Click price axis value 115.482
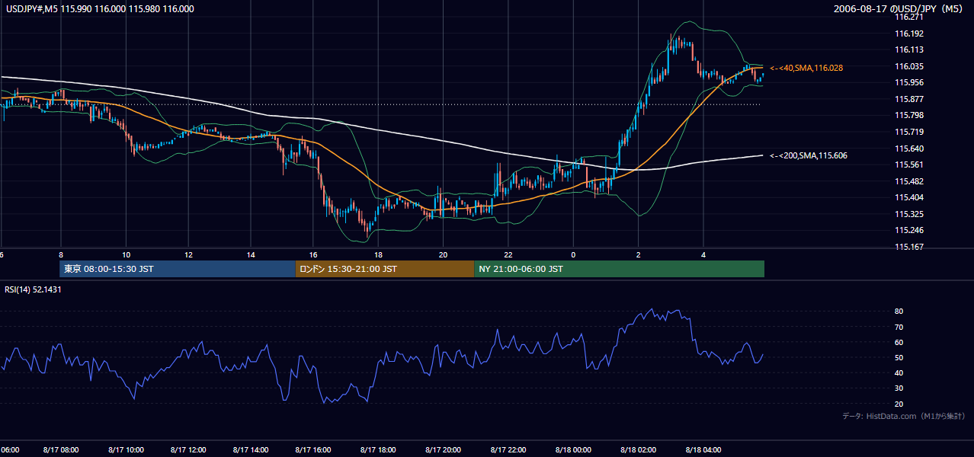The image size is (974, 457). (x=909, y=181)
